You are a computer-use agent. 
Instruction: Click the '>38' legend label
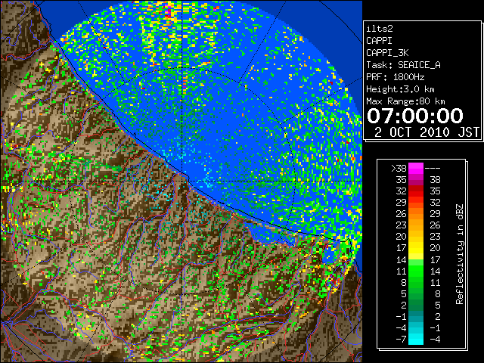click(x=399, y=169)
